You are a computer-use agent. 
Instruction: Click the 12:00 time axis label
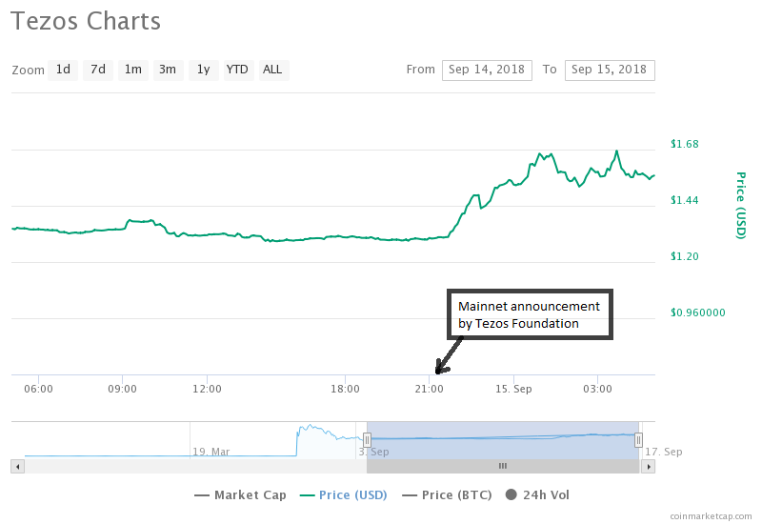coord(207,389)
